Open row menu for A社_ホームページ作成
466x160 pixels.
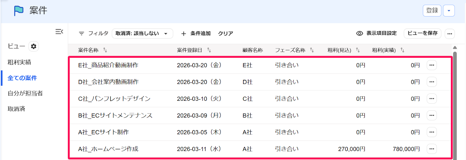[432, 149]
